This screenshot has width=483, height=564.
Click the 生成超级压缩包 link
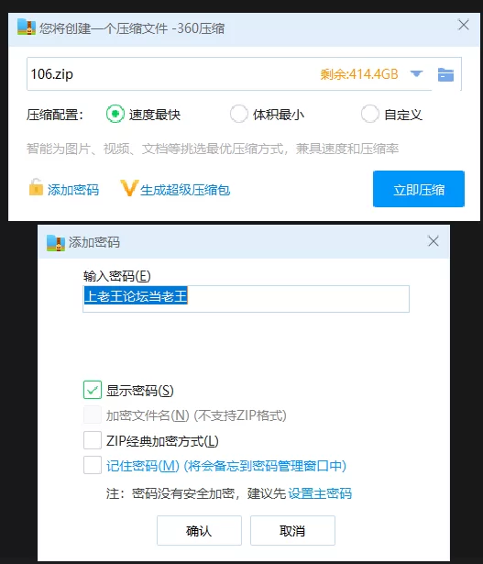[x=185, y=190]
